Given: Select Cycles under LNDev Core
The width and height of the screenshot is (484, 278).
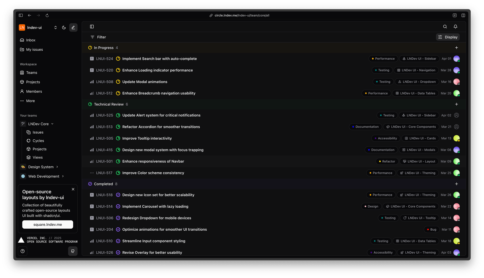Looking at the screenshot, I should coord(38,141).
